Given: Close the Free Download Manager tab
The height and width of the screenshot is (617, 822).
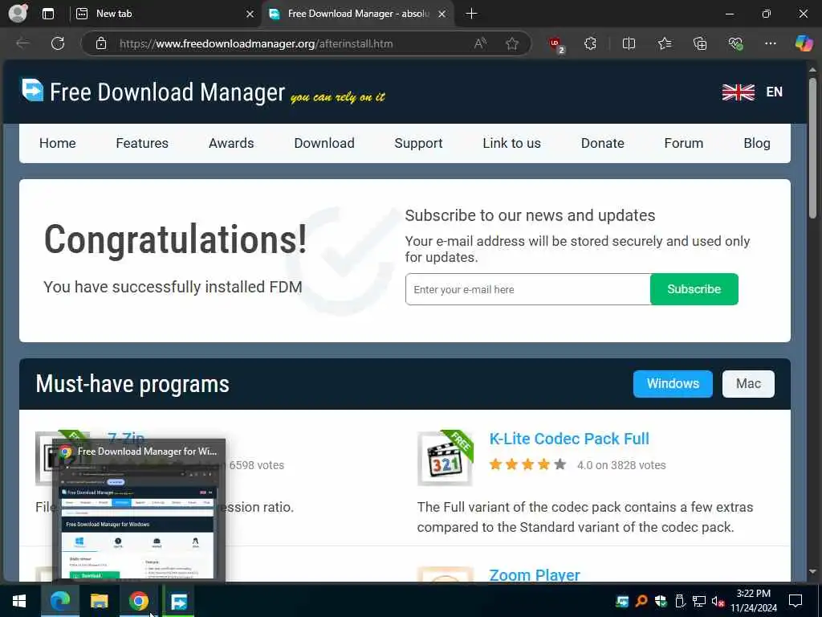Looking at the screenshot, I should click(x=442, y=14).
